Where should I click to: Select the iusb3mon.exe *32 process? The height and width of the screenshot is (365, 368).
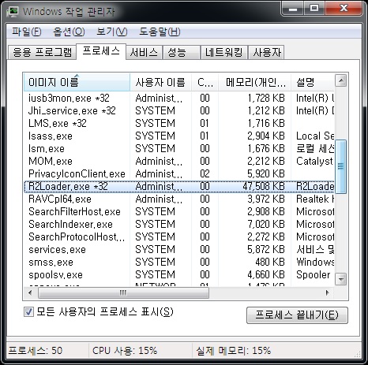(179, 99)
